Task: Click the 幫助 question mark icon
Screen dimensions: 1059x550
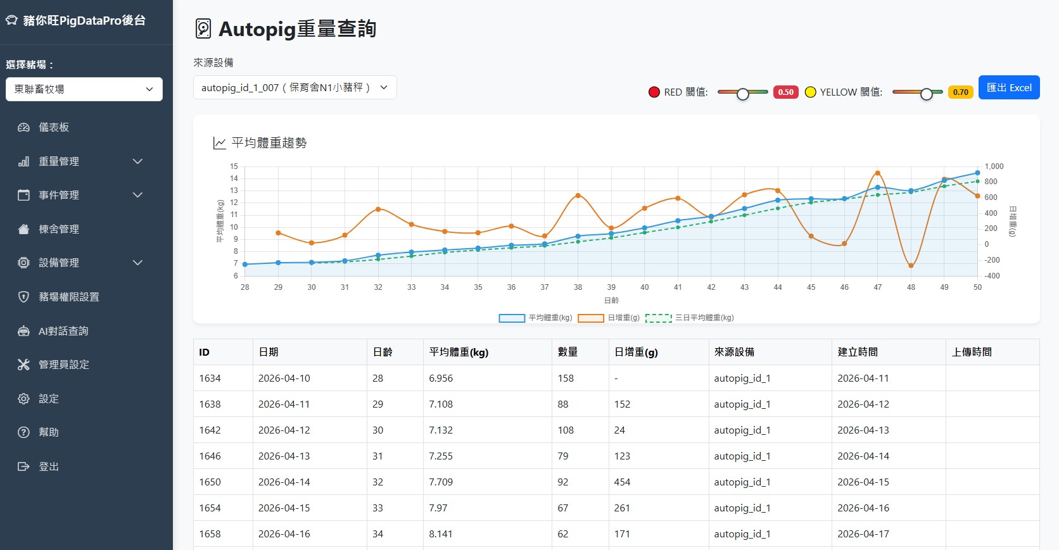Action: (23, 432)
